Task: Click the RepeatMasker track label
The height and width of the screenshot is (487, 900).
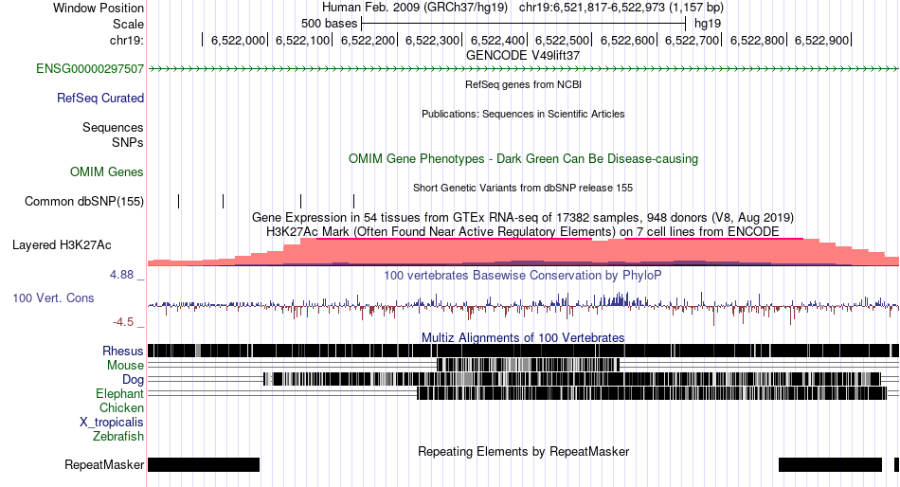Action: pyautogui.click(x=104, y=464)
